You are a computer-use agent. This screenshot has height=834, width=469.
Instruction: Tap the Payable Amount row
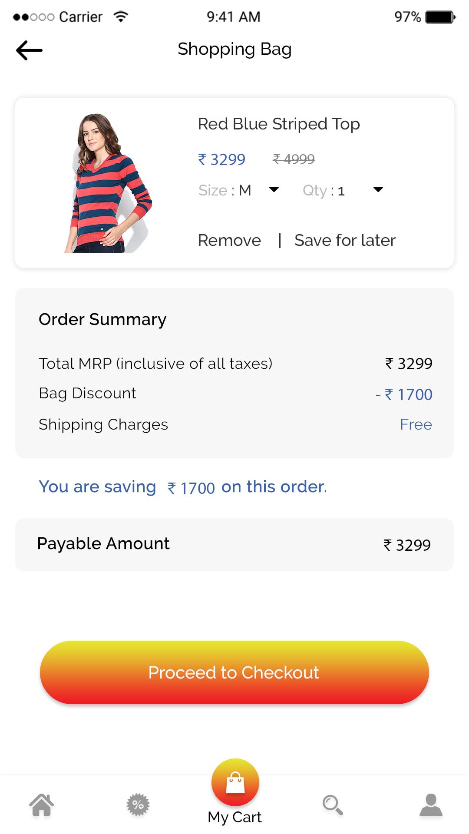click(x=234, y=544)
